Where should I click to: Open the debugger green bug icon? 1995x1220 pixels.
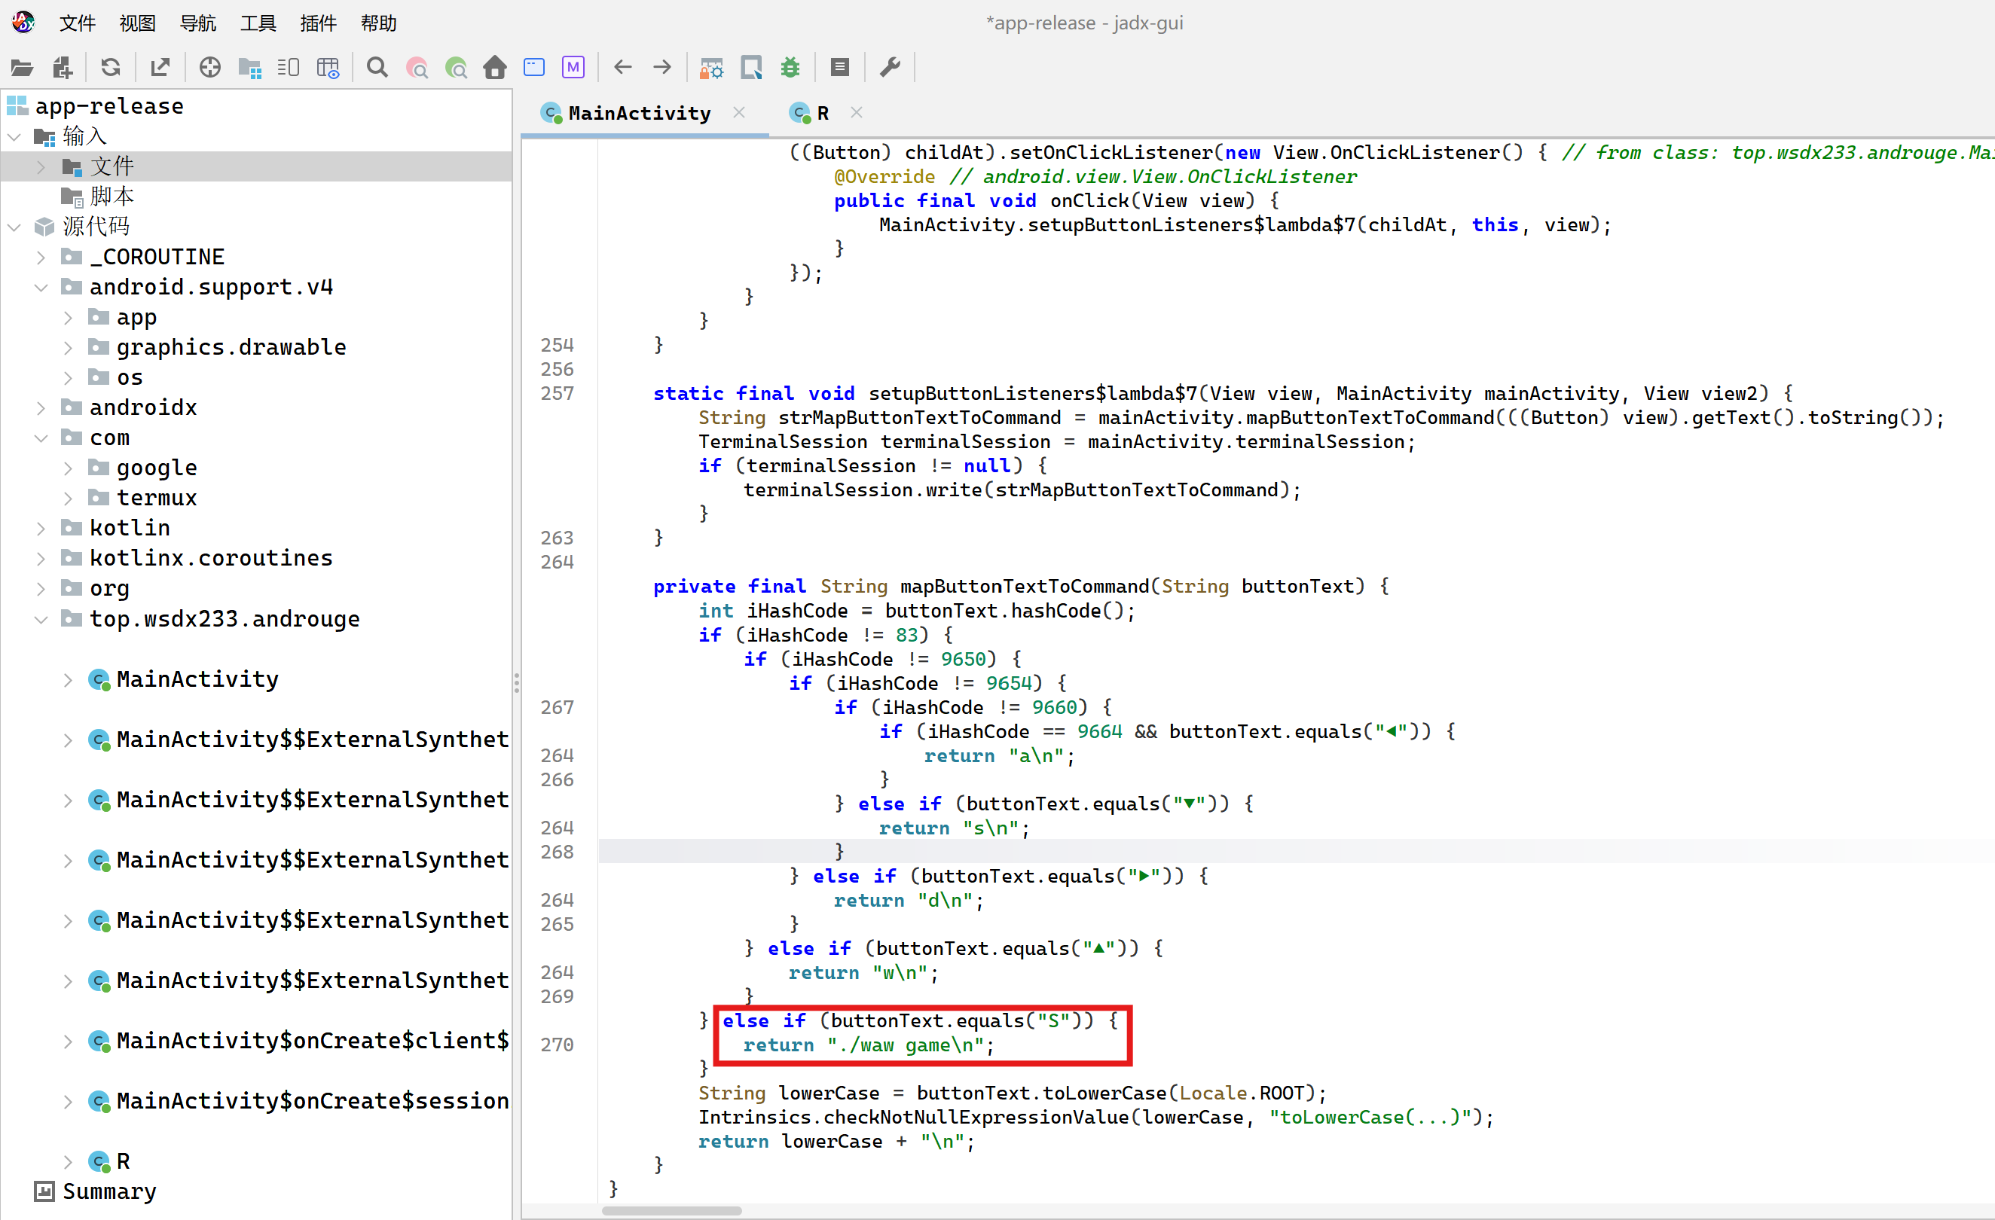pyautogui.click(x=790, y=67)
